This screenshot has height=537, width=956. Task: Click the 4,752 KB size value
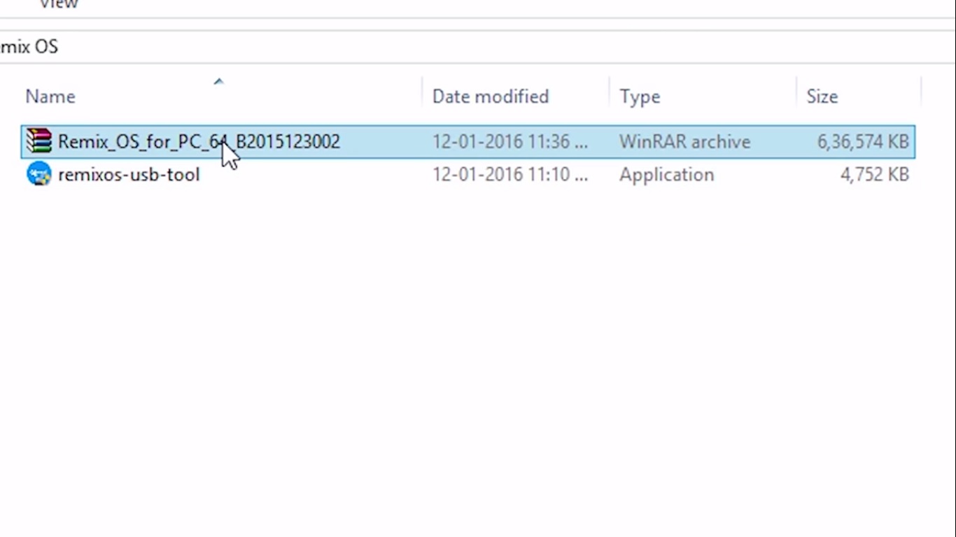(875, 175)
